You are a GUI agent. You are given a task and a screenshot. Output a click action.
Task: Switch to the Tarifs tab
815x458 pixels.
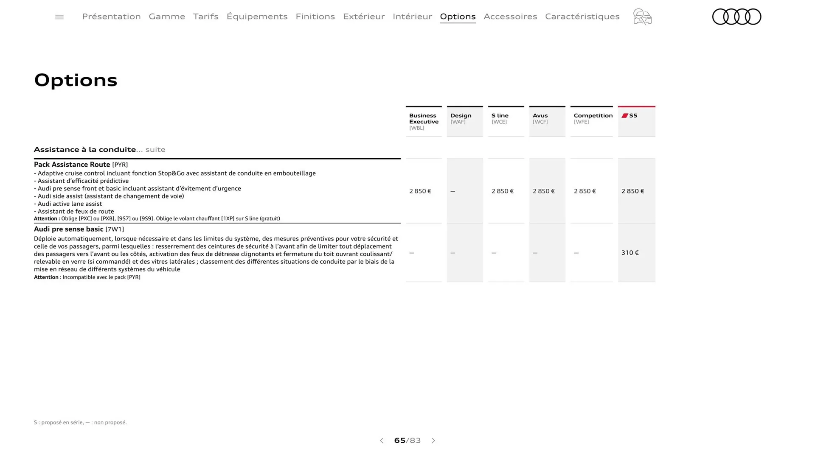pyautogui.click(x=206, y=16)
